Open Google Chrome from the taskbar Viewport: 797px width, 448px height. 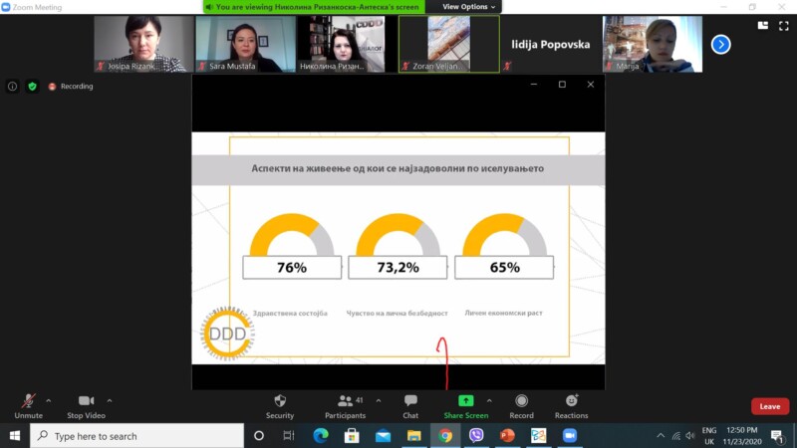445,436
